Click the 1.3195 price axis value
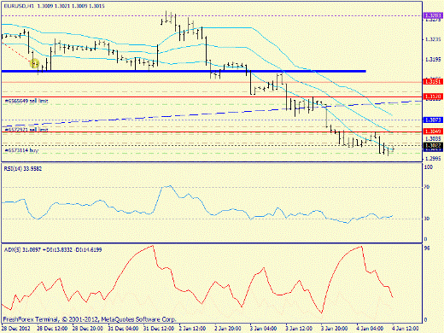Viewport: 444px width, 333px height. pos(433,60)
